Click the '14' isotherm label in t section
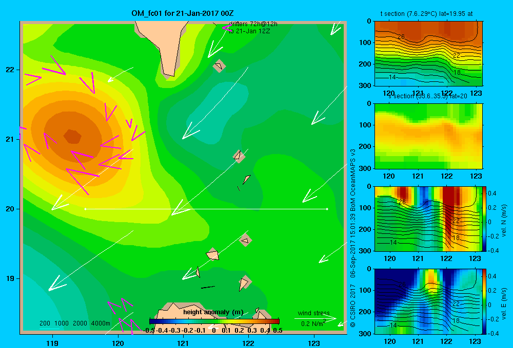Image resolution: width=513 pixels, height=348 pixels. [x=392, y=77]
